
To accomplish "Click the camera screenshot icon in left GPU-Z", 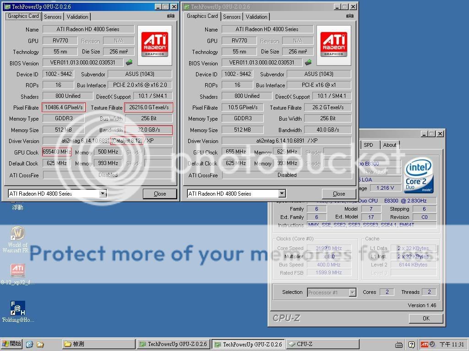I will [x=171, y=16].
